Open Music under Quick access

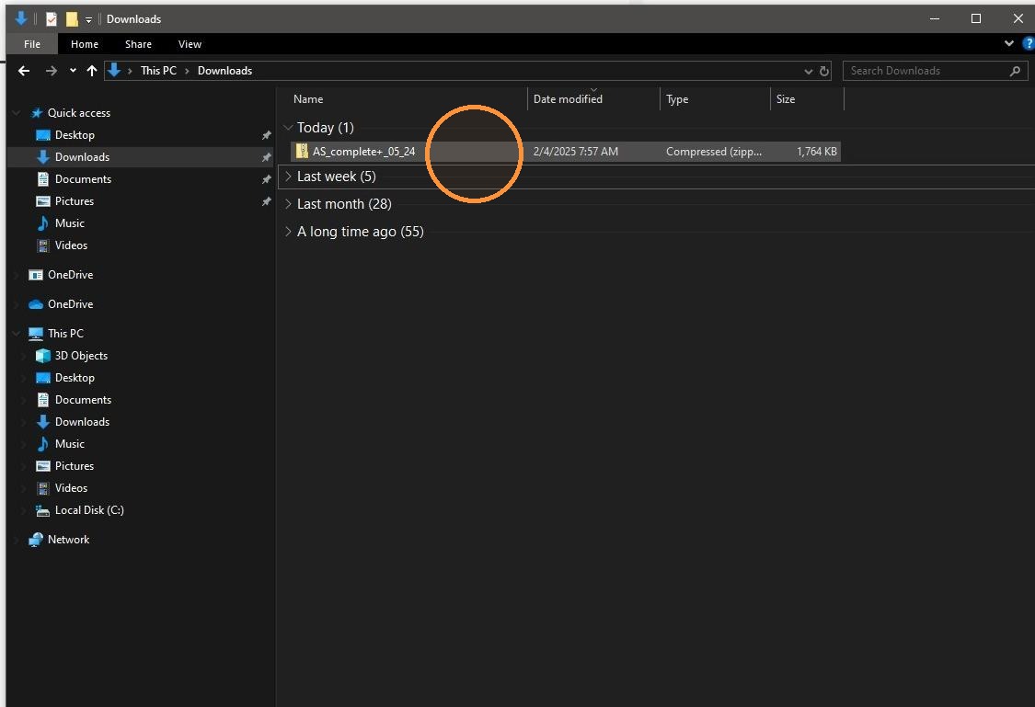(69, 222)
